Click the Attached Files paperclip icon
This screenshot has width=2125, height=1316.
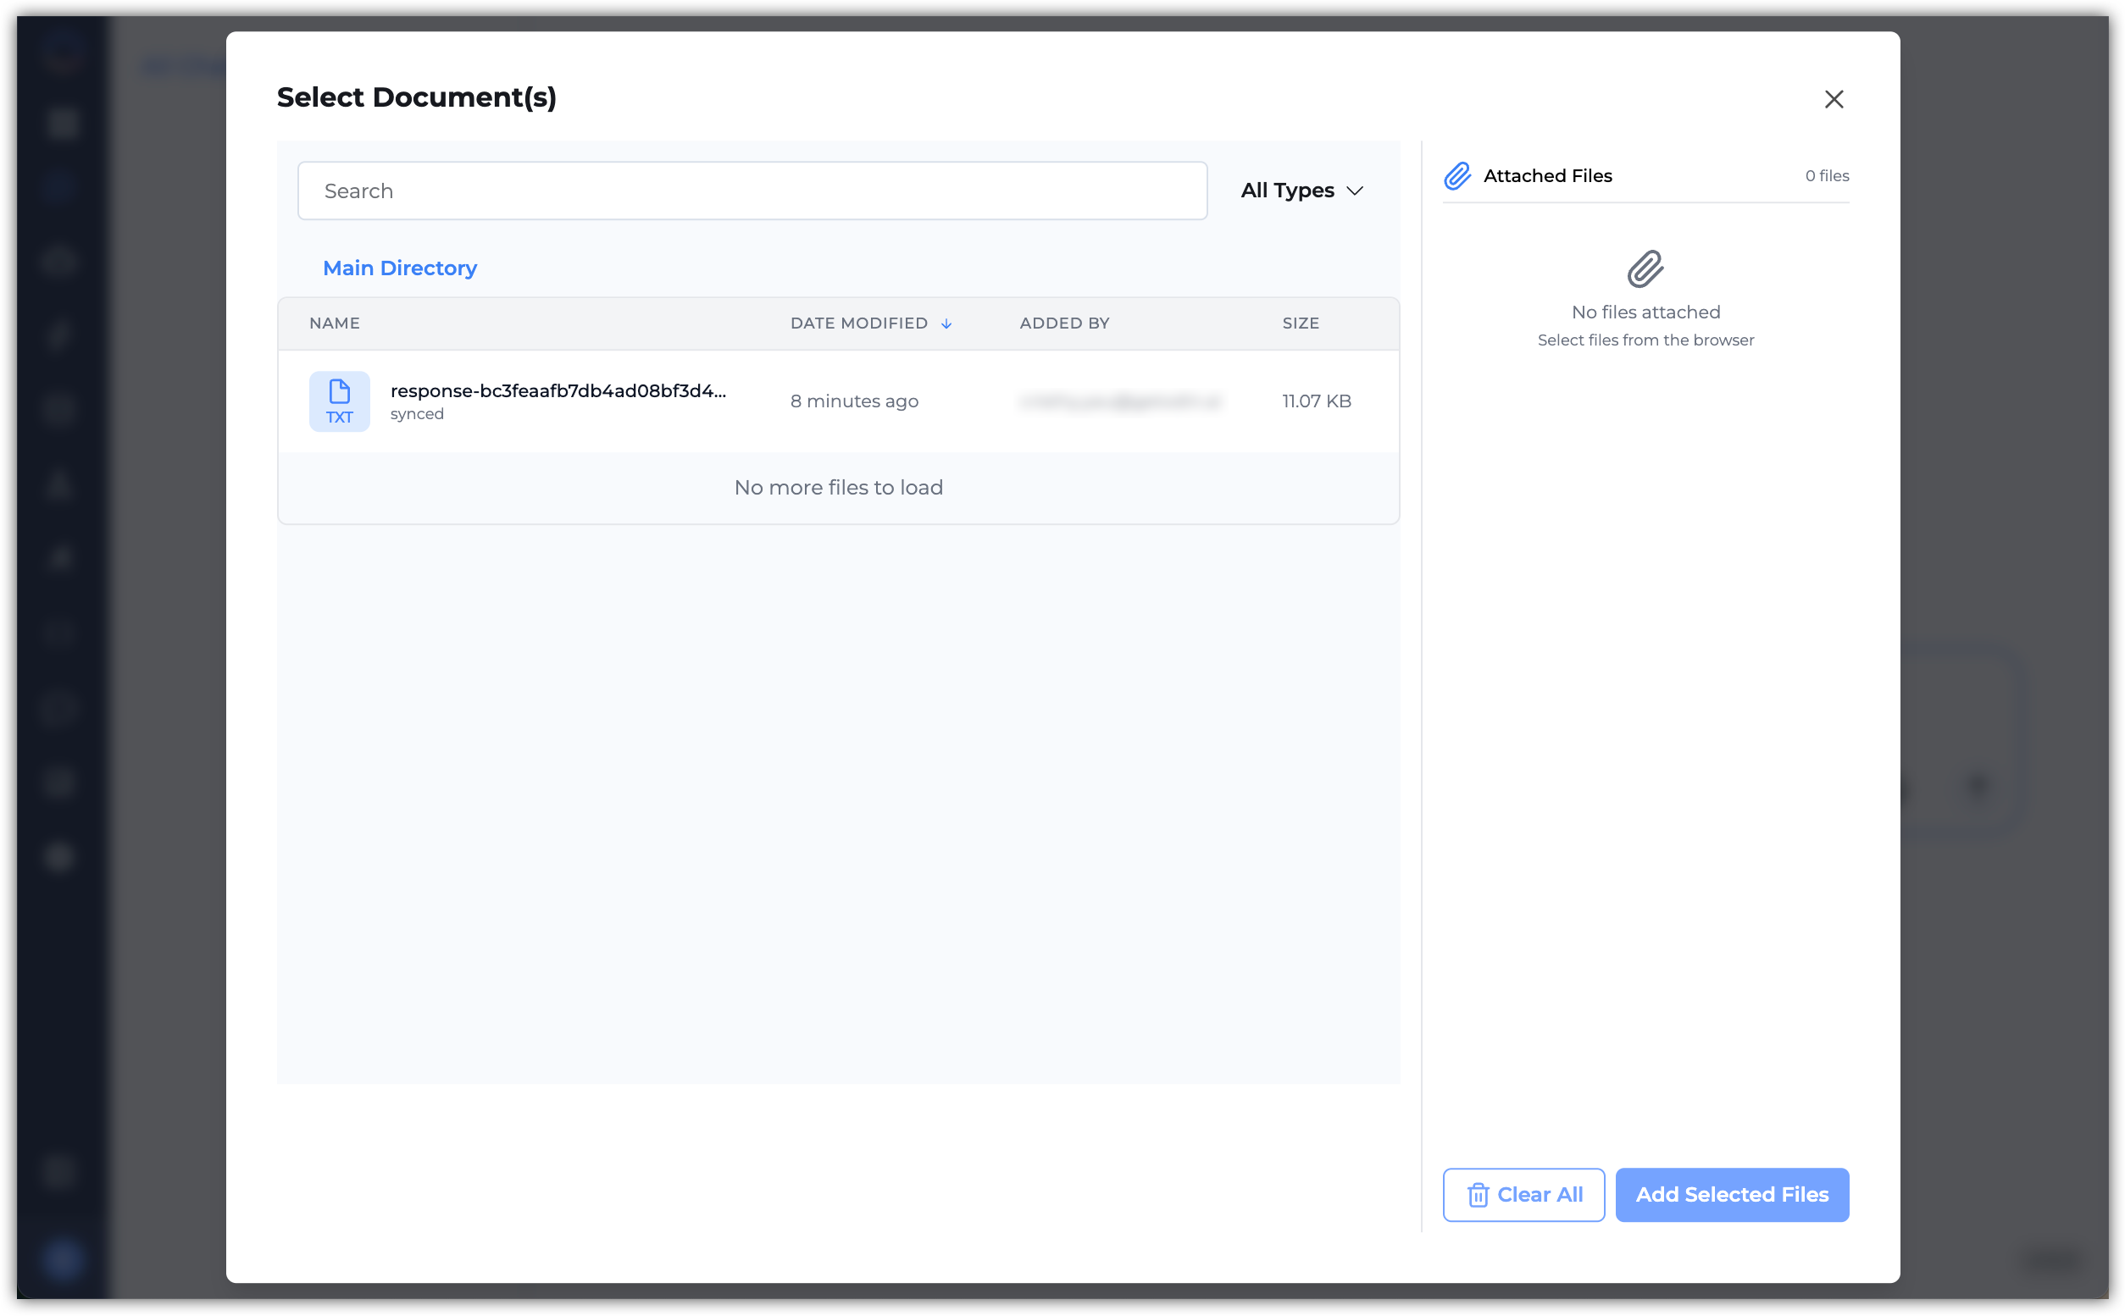pyautogui.click(x=1457, y=175)
